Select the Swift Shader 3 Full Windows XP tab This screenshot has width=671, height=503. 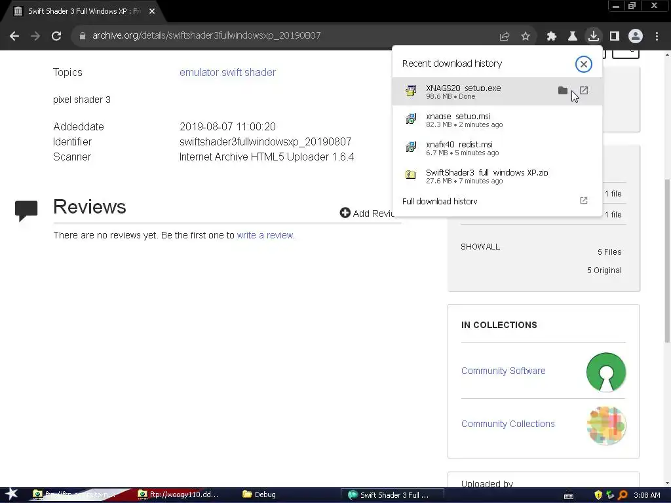coord(83,11)
